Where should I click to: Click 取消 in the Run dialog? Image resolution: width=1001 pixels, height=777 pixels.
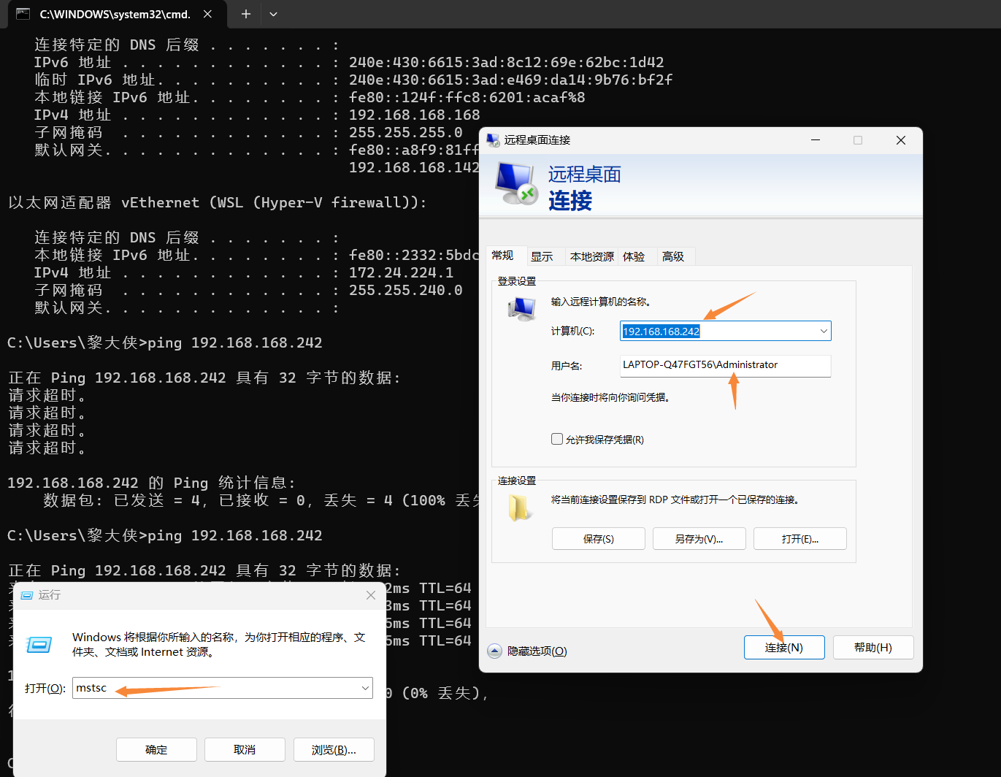(x=245, y=749)
